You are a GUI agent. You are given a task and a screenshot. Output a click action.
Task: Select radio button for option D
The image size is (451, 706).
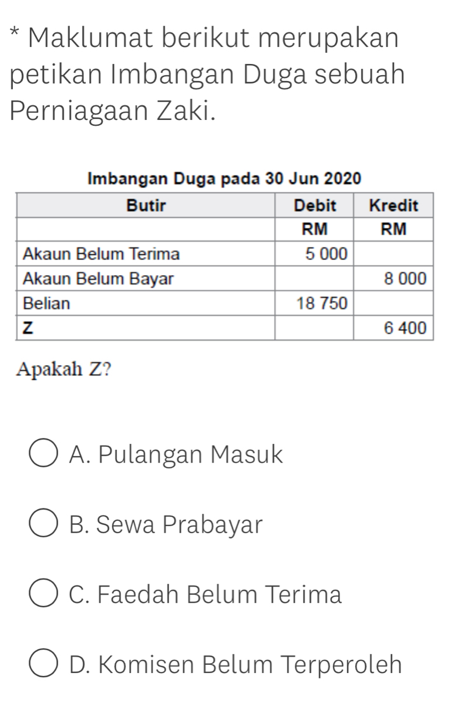tap(43, 665)
